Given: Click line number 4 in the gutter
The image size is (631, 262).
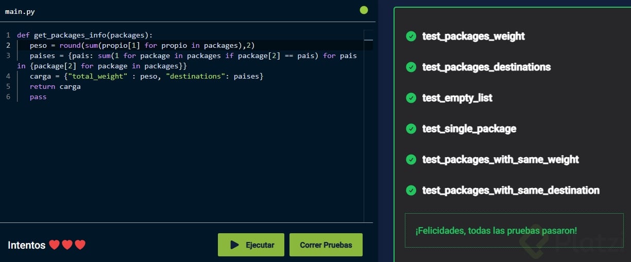Looking at the screenshot, I should click(8, 76).
